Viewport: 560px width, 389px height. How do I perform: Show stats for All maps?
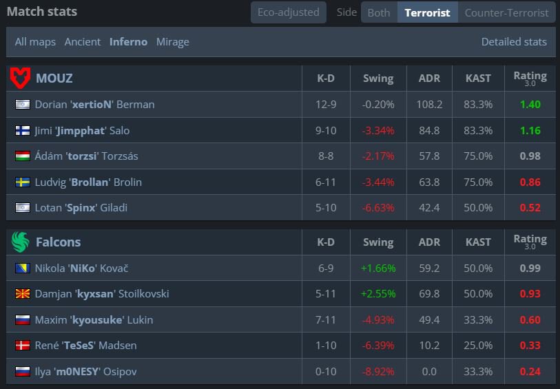(x=35, y=42)
